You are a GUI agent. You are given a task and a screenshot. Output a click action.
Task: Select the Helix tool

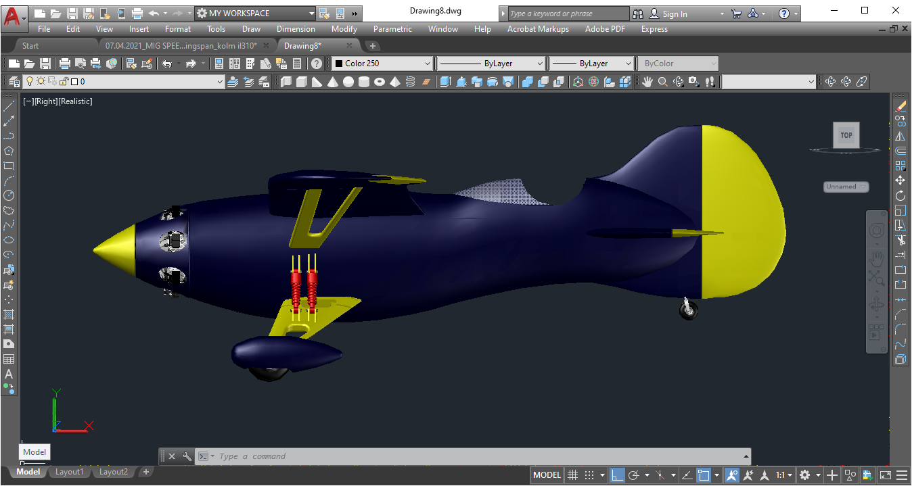(411, 82)
